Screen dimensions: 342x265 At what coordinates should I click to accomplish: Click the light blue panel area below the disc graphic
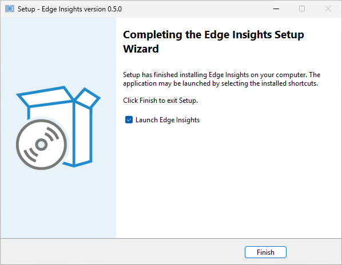tap(58, 203)
